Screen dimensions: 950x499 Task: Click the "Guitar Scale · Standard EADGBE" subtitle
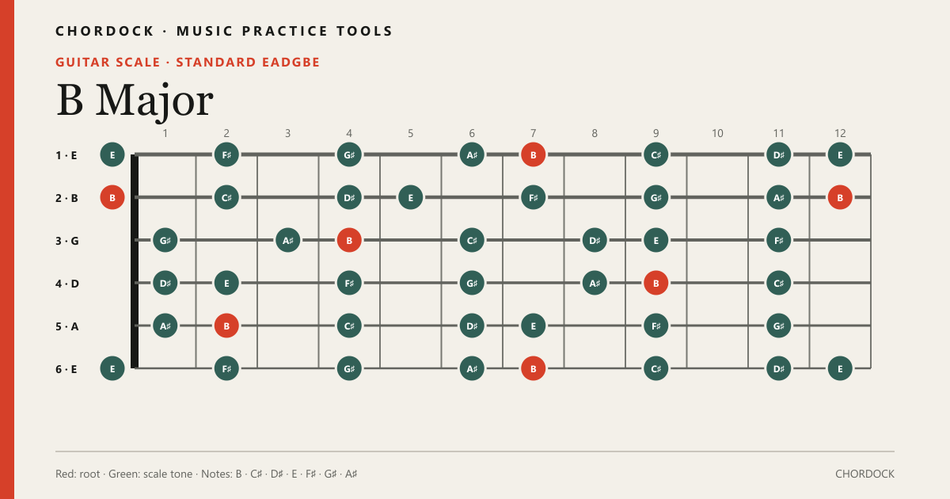tap(188, 62)
